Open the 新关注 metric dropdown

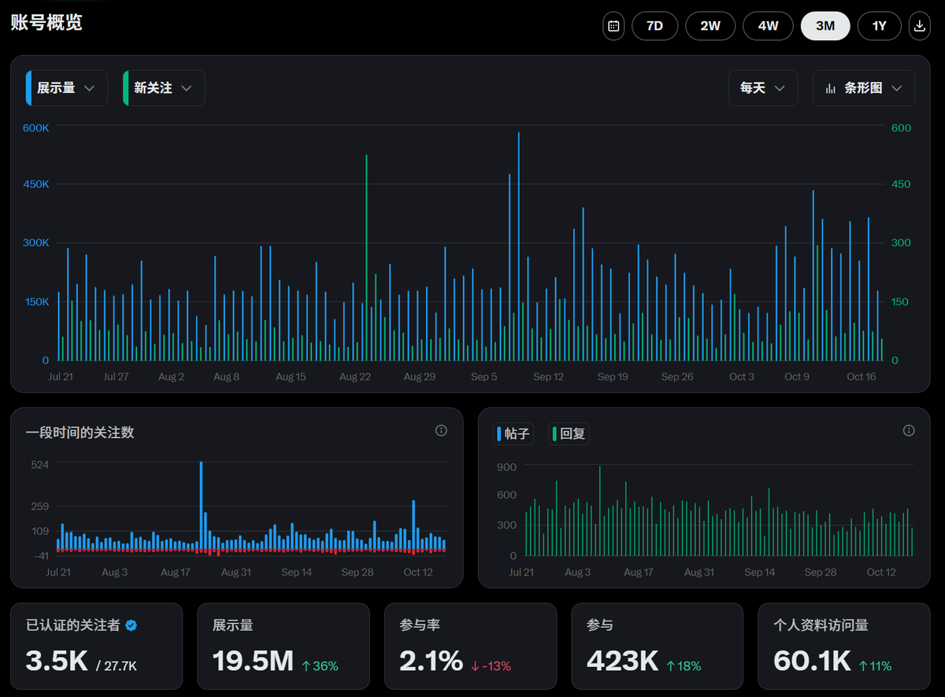[164, 88]
